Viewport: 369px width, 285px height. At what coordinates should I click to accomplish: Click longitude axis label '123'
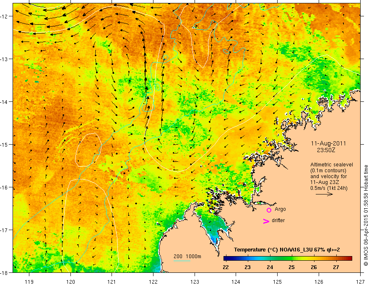tap(195, 282)
